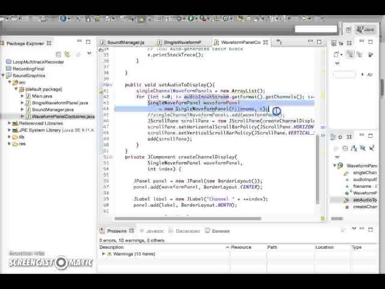Close the WaveformPanelContainer editor tab

(x=265, y=42)
